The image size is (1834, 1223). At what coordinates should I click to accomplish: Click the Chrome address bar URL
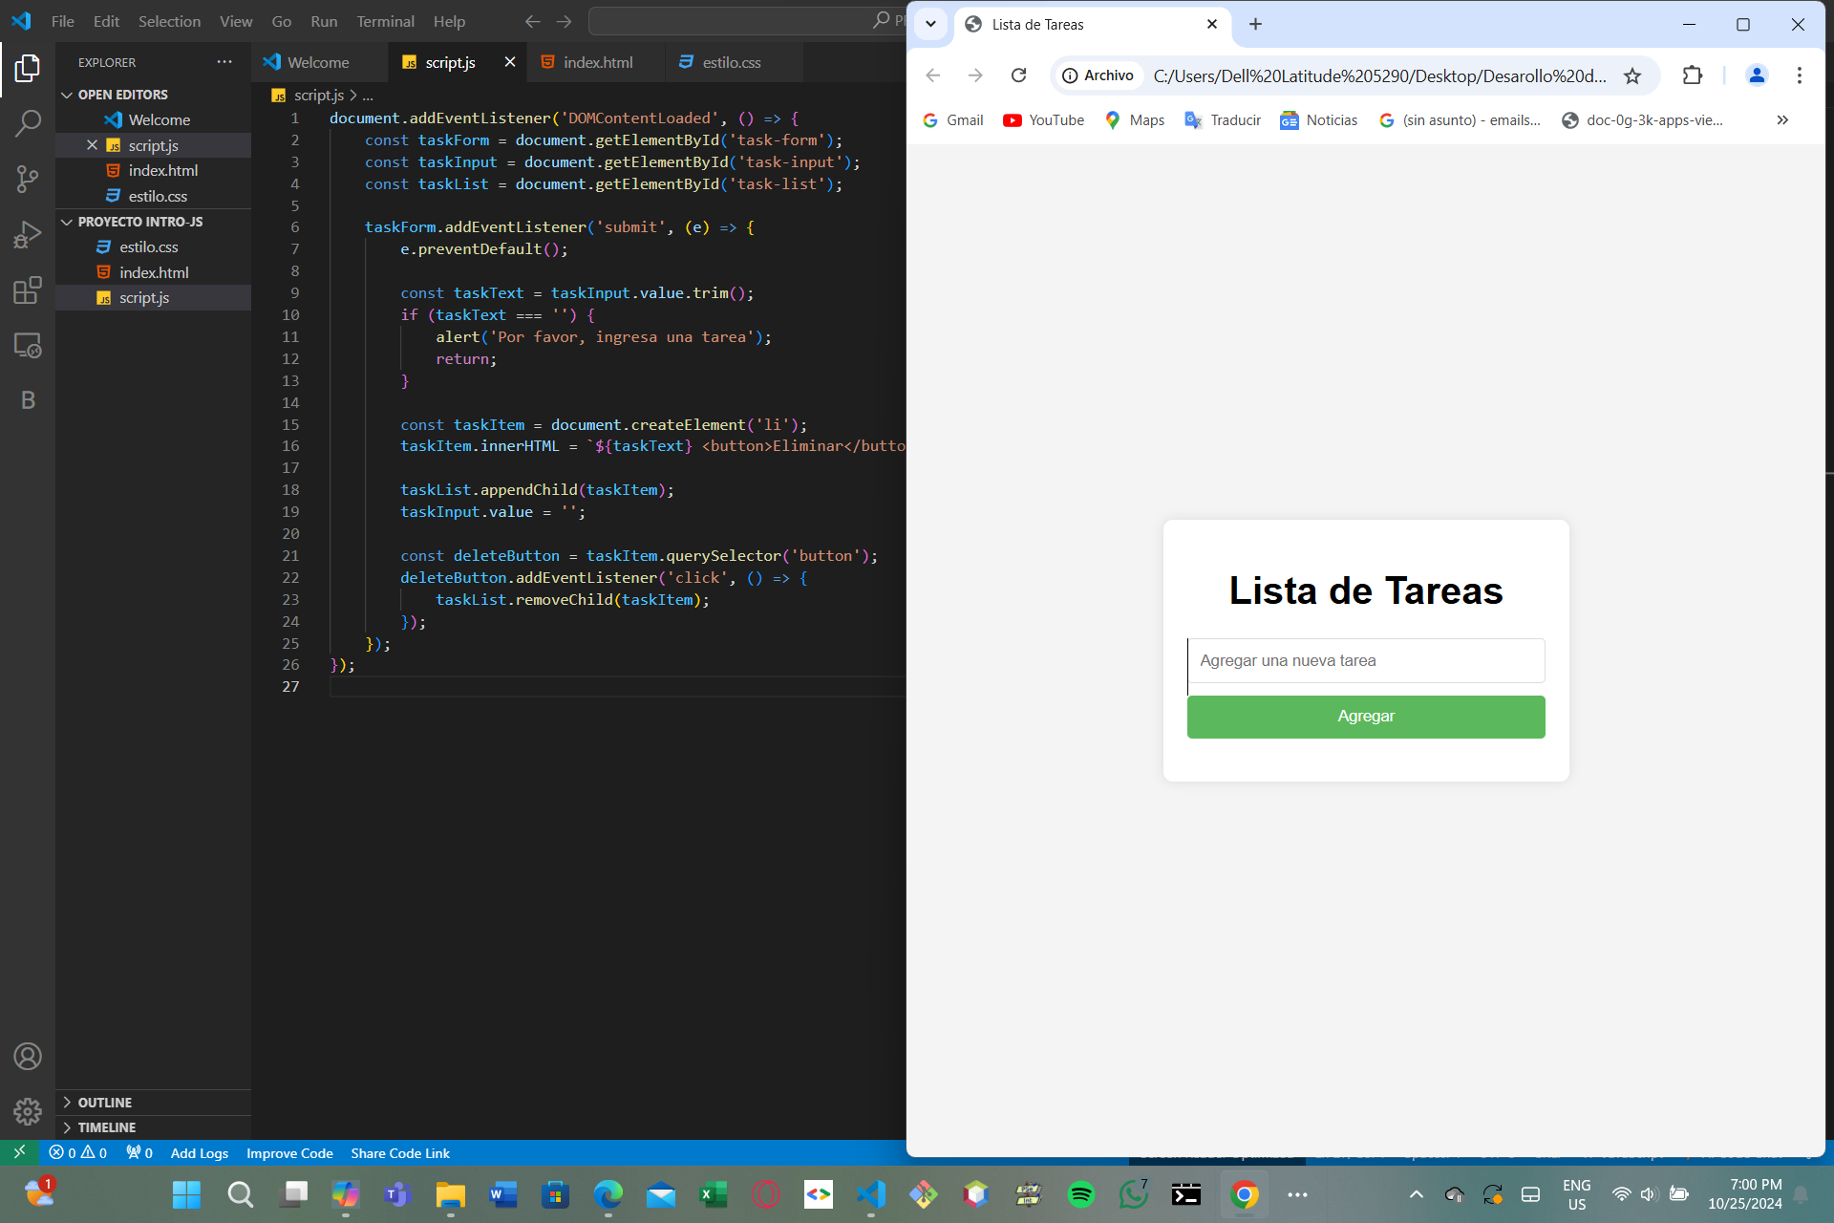coord(1379,75)
